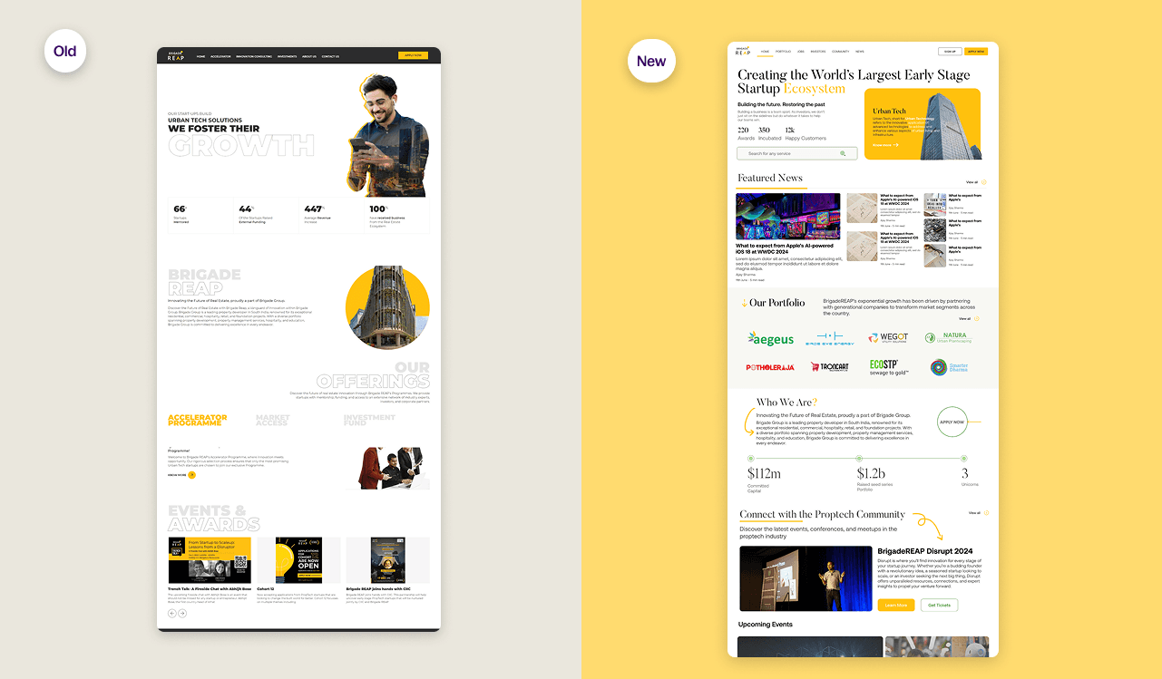Click the Search for any service field

[797, 154]
